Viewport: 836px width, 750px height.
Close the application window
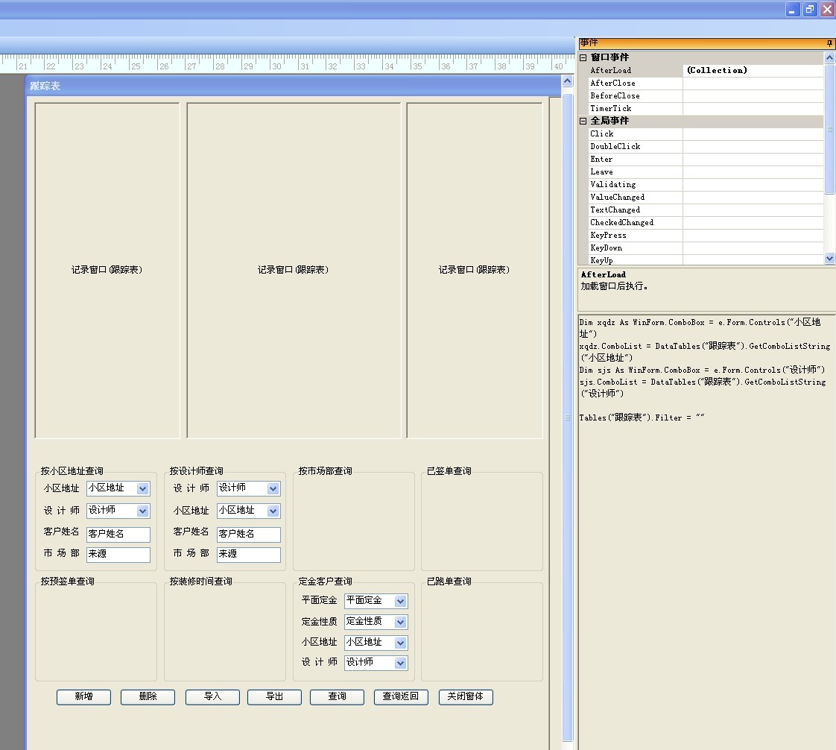point(828,9)
